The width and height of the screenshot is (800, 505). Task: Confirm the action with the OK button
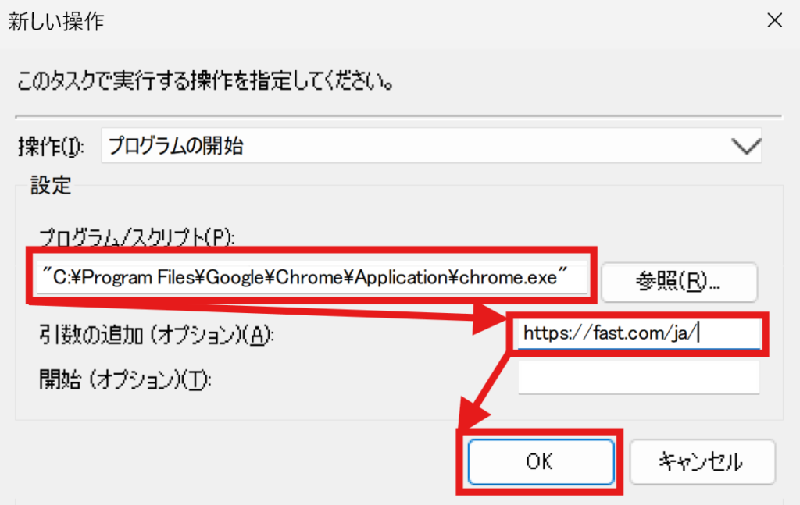click(x=540, y=461)
